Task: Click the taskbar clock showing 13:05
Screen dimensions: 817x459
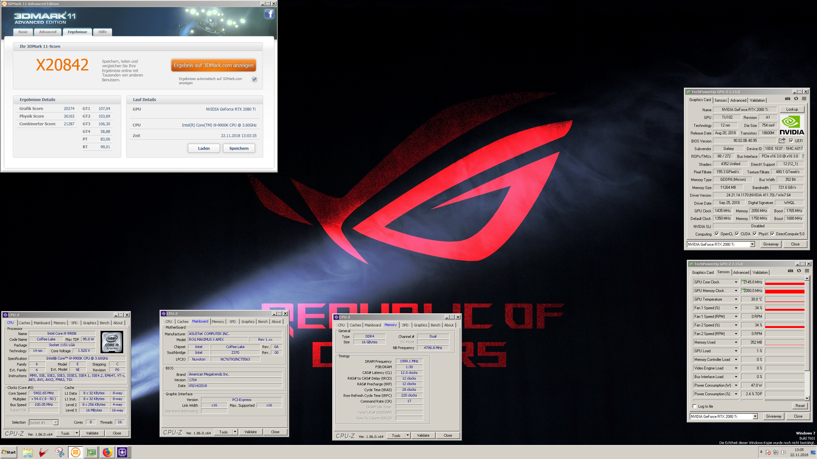Action: [x=799, y=452]
